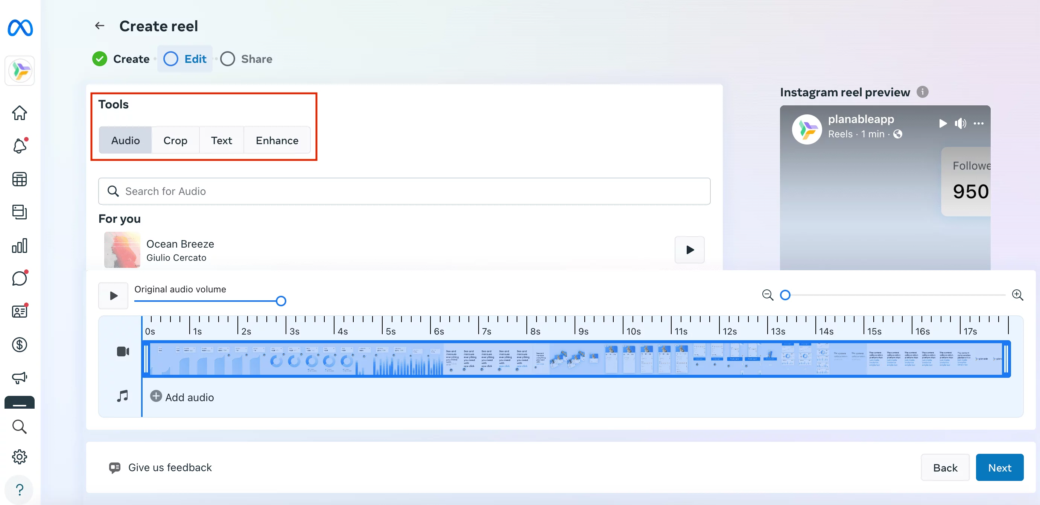Click the Audio tool tab
The height and width of the screenshot is (505, 1040).
tap(126, 140)
